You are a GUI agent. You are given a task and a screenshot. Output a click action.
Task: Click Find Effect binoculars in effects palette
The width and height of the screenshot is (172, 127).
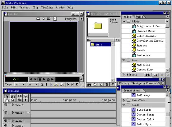click(147, 75)
